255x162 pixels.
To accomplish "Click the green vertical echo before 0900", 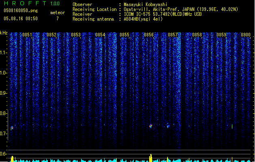I will [x=232, y=126].
